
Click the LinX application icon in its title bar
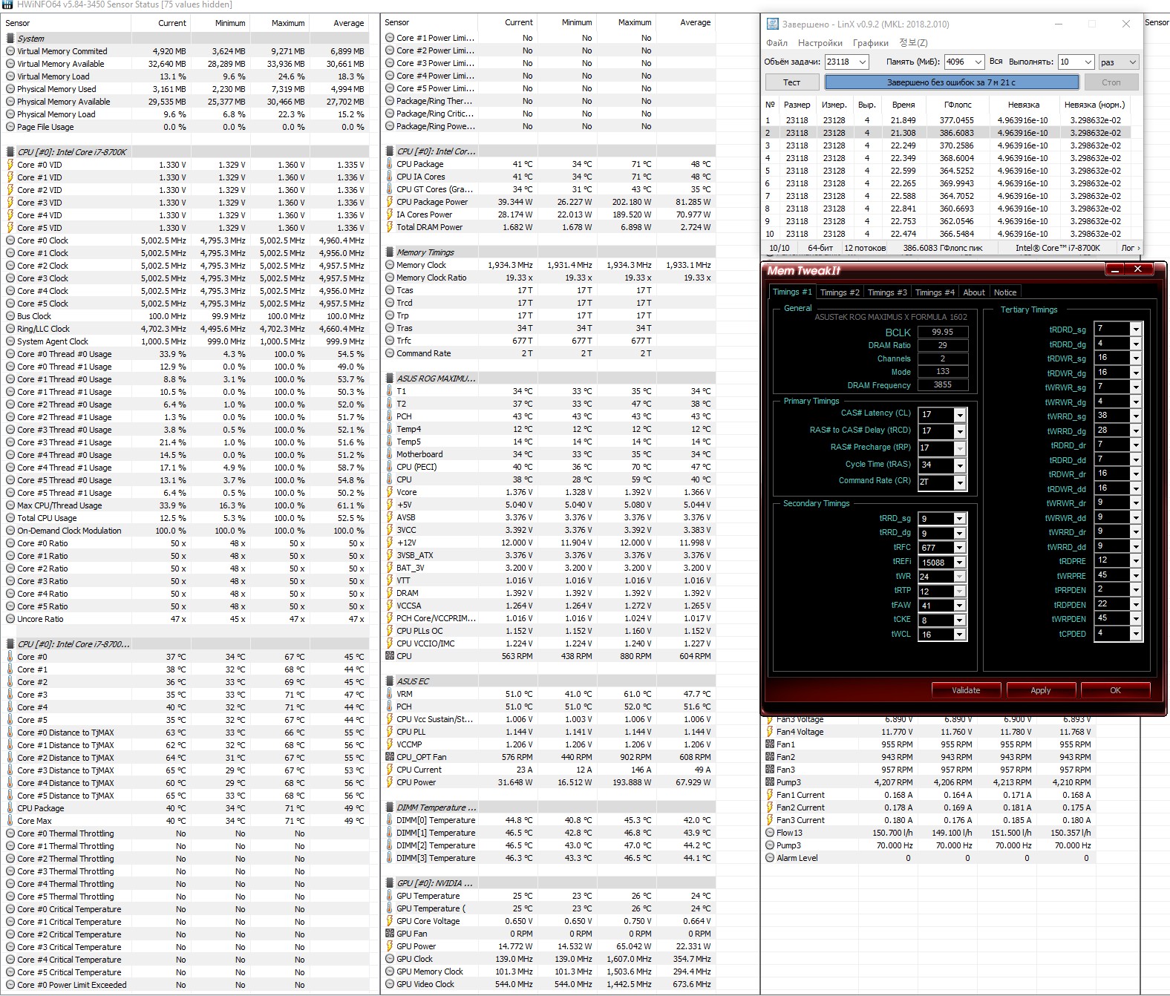(x=772, y=24)
